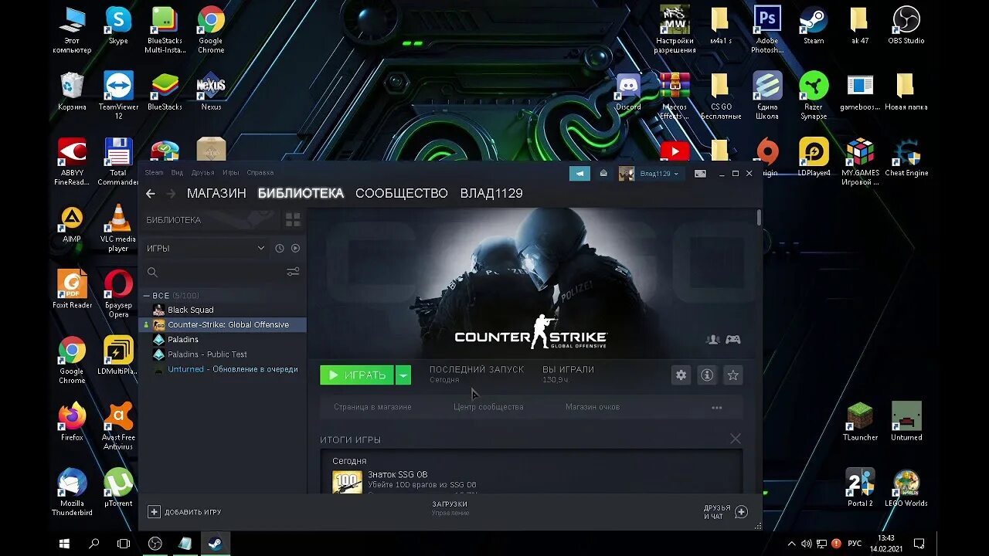Viewport: 989px width, 556px height.
Task: Open Cheat Engine desktop icon
Action: (906, 158)
